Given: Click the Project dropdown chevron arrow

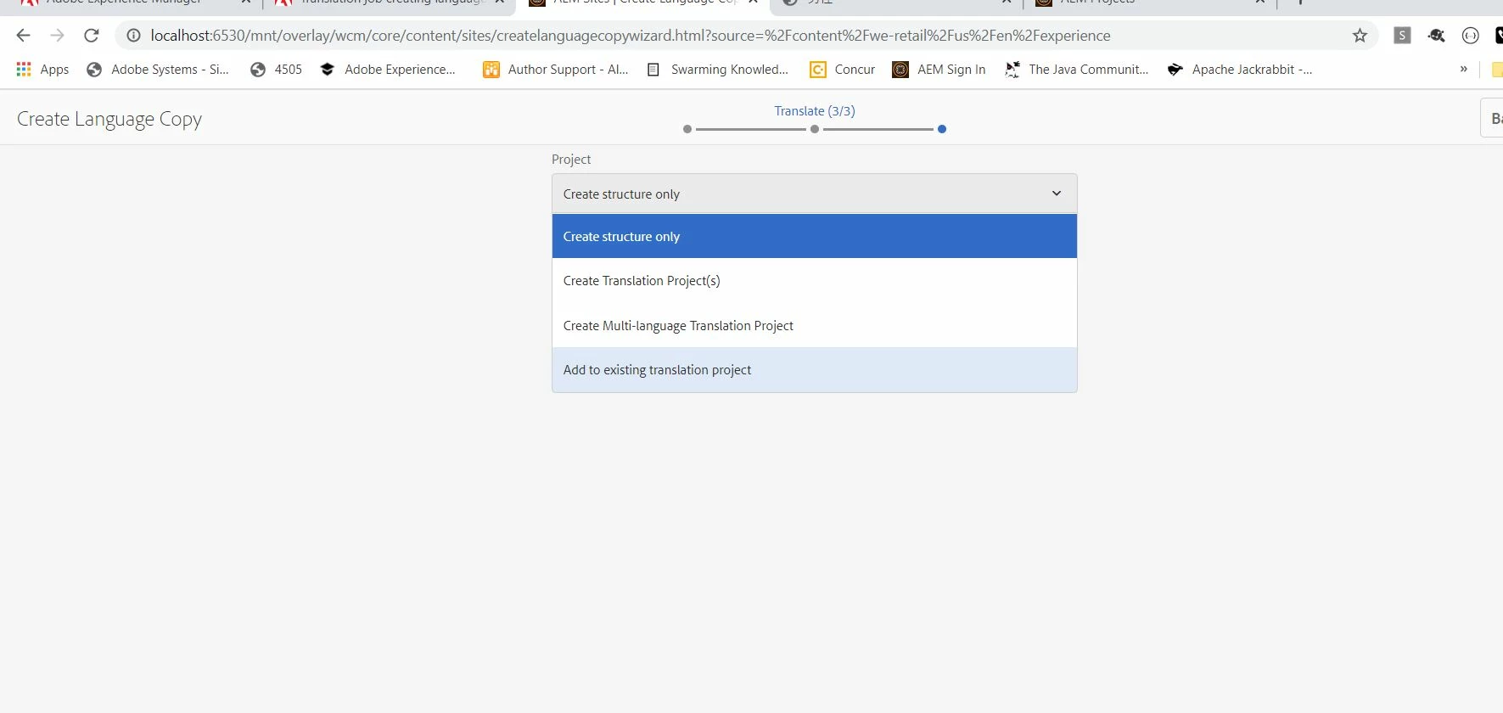Looking at the screenshot, I should coord(1057,194).
